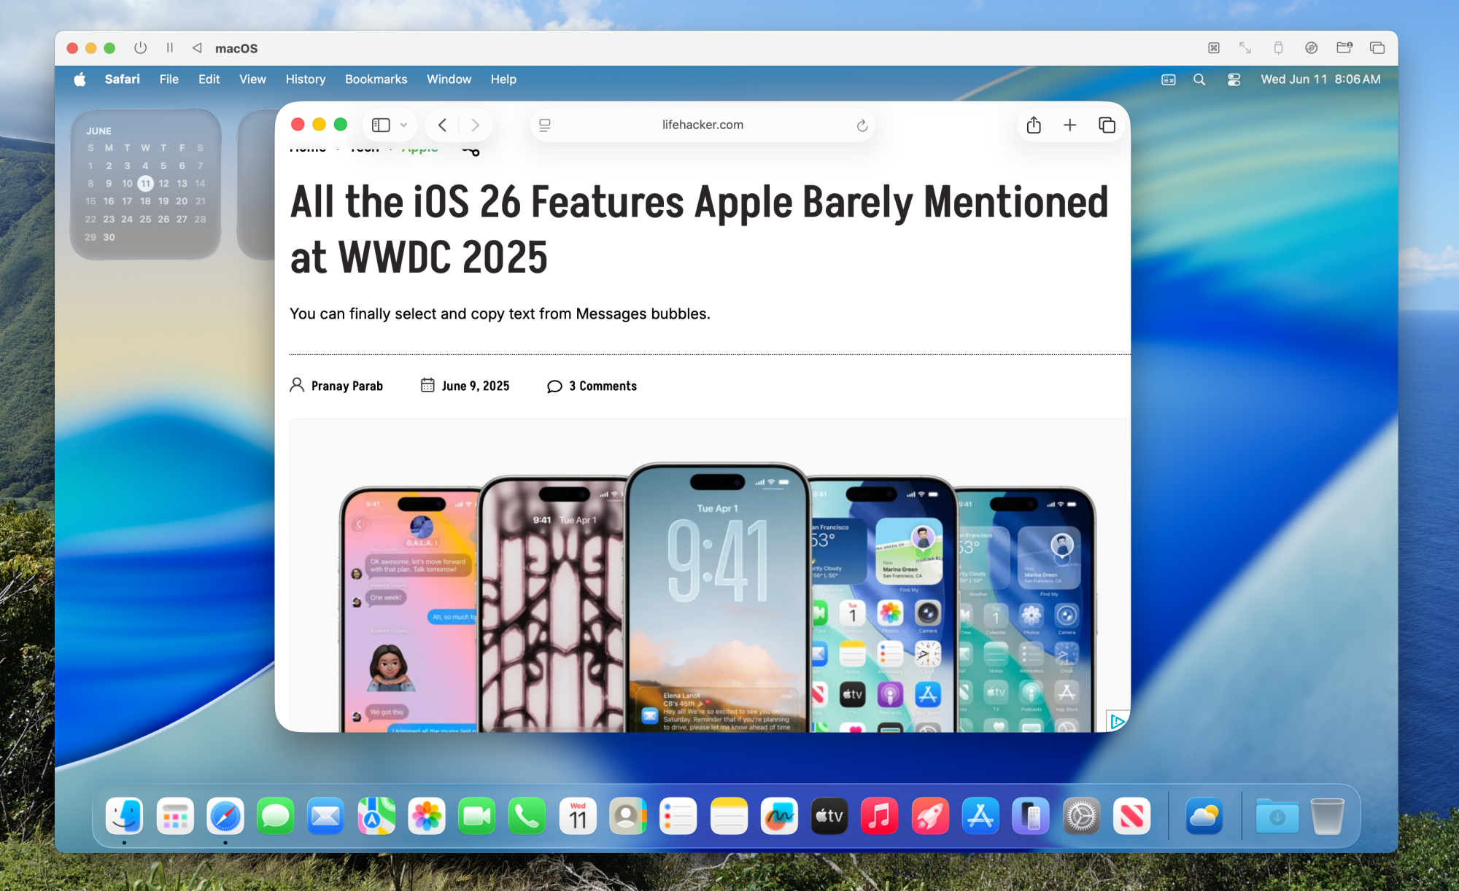
Task: Click the June 9, 2025 date
Action: click(475, 386)
